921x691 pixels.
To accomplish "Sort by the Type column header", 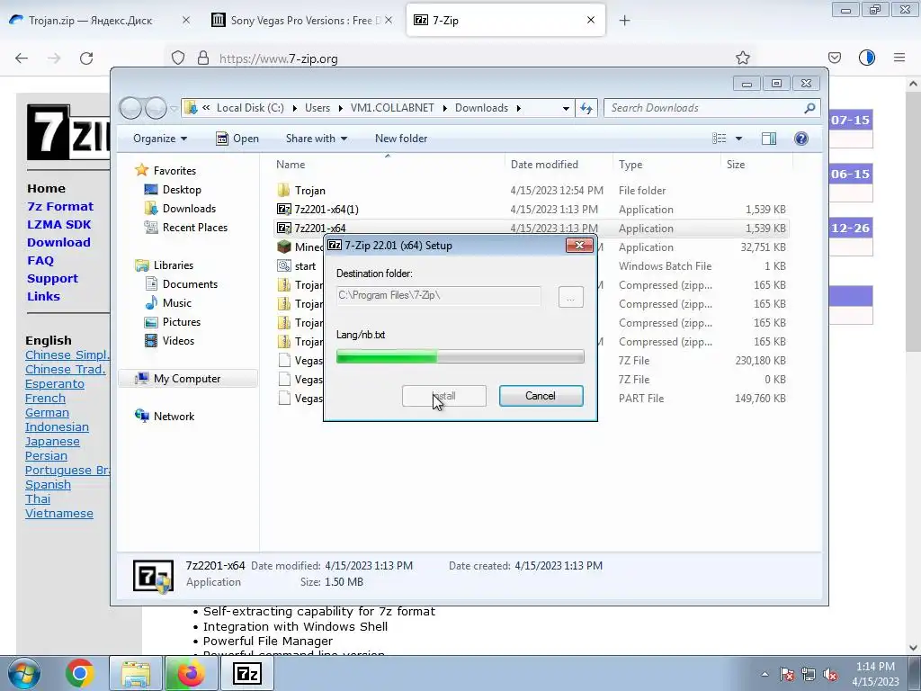I will click(x=630, y=165).
